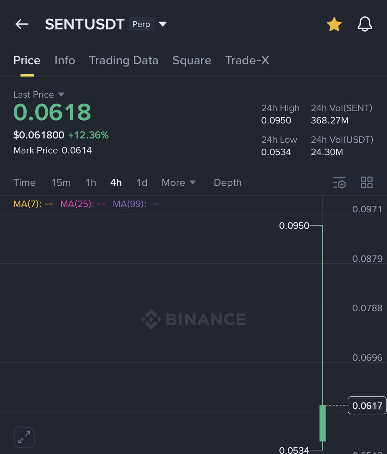Open the Depth chart view

tap(227, 182)
